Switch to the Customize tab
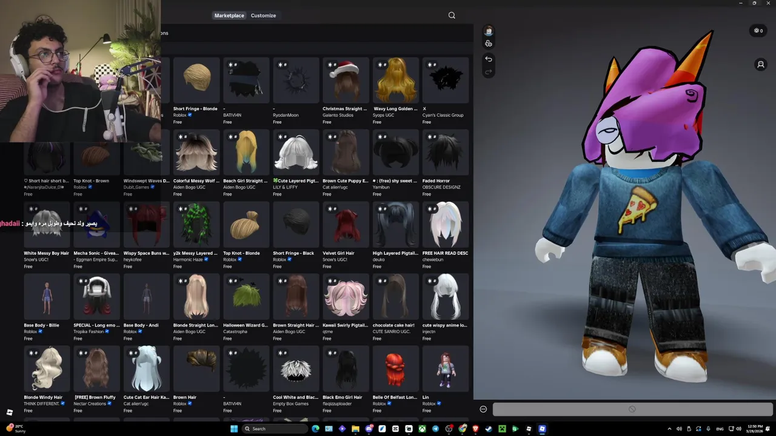776x436 pixels. (263, 15)
